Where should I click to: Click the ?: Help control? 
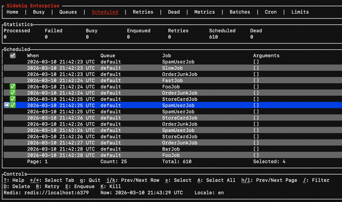14,180
